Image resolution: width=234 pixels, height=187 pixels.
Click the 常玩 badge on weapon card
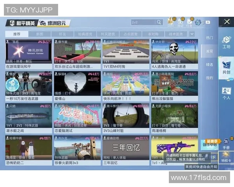pyautogui.click(x=12, y=85)
